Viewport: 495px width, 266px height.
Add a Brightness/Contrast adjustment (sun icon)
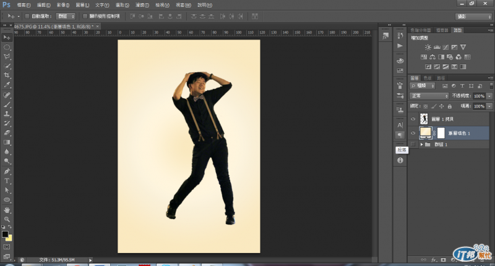tap(428, 48)
